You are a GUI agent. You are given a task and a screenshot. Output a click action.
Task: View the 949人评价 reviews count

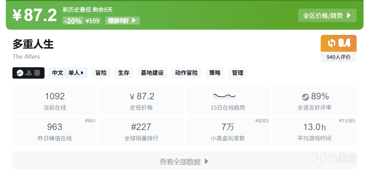[338, 57]
